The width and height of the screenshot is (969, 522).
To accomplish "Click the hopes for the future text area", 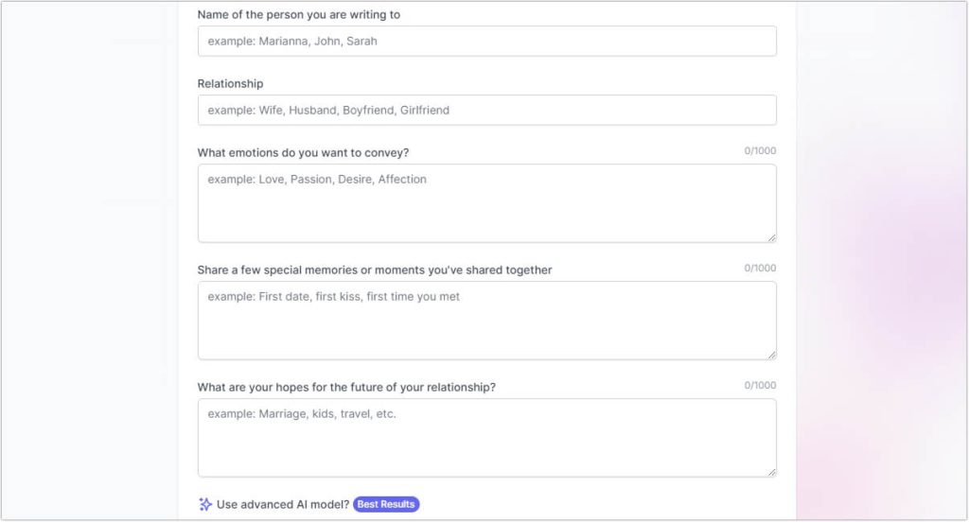I will [x=486, y=438].
